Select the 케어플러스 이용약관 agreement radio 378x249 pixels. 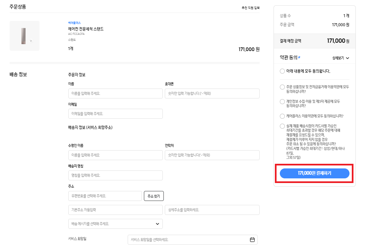(x=282, y=116)
